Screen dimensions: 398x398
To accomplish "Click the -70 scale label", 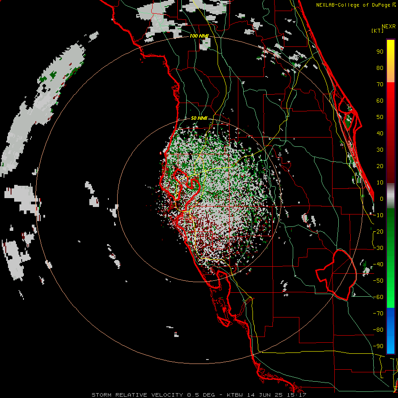I will [378, 314].
